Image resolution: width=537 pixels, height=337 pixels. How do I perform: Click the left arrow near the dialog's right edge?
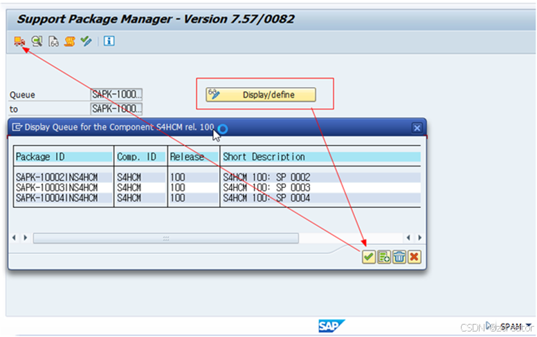tap(408, 238)
